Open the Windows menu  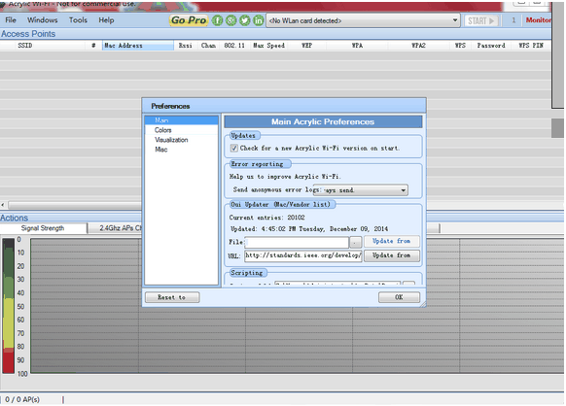(x=43, y=20)
